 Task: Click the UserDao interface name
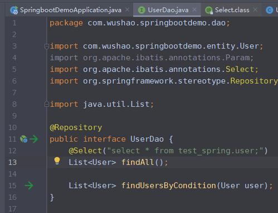point(147,139)
